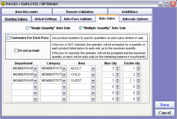The width and height of the screenshot is (177, 119).
Task: Decrease Max Qty for CHILD row
Action: [x=117, y=76]
